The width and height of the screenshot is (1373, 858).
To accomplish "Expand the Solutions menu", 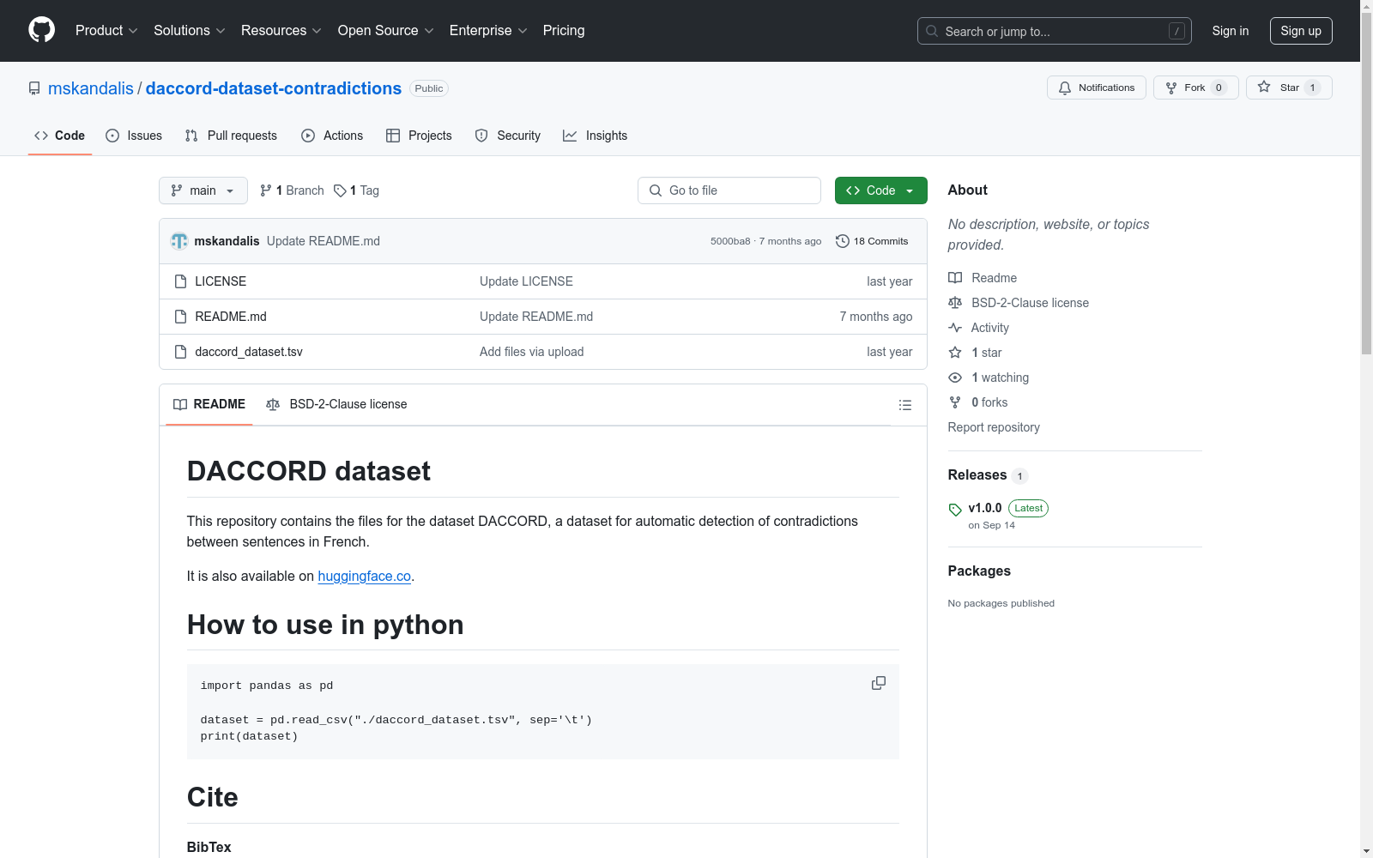I will coord(190,30).
